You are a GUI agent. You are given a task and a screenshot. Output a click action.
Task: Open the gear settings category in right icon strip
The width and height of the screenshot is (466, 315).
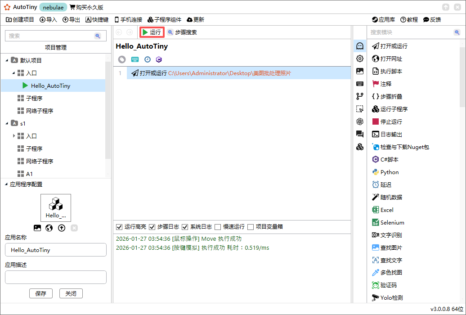click(359, 58)
